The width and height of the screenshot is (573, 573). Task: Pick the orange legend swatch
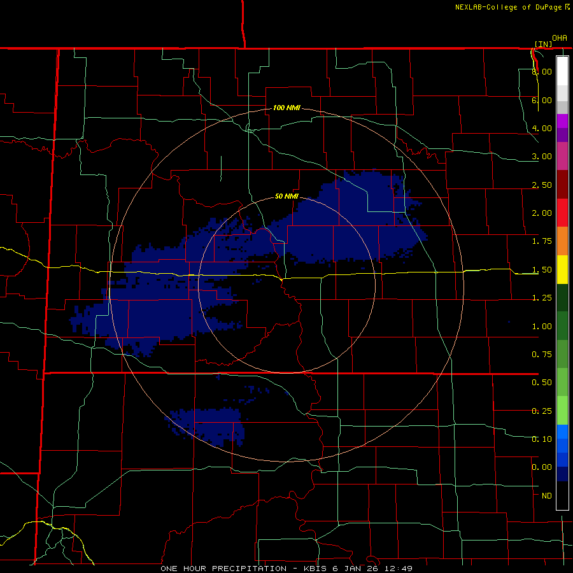pyautogui.click(x=562, y=241)
